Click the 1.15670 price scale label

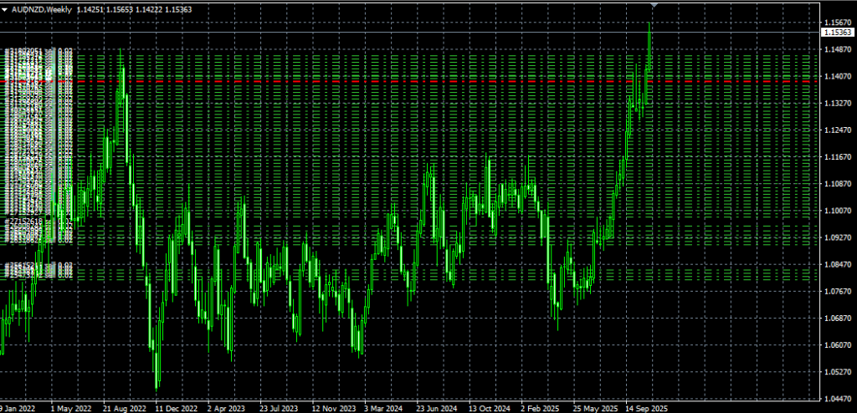[837, 23]
